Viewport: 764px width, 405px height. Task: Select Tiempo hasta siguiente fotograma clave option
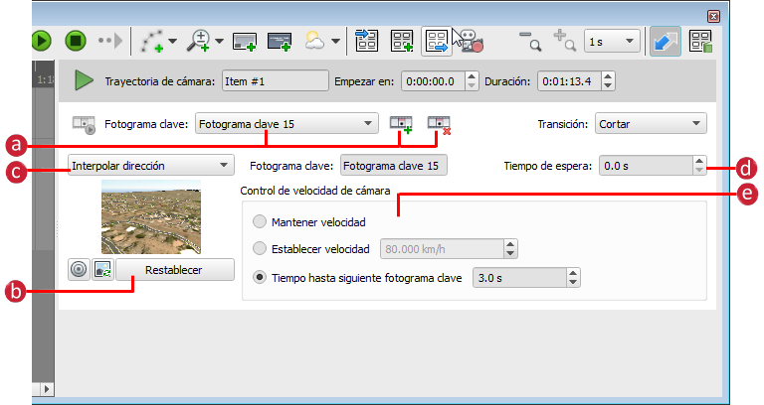click(x=260, y=277)
